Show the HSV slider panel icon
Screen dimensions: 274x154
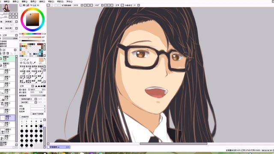[27, 5]
